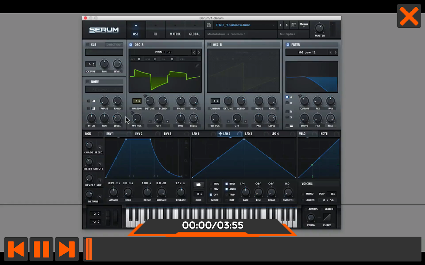
Task: Open the MATRIX tab
Action: click(175, 30)
